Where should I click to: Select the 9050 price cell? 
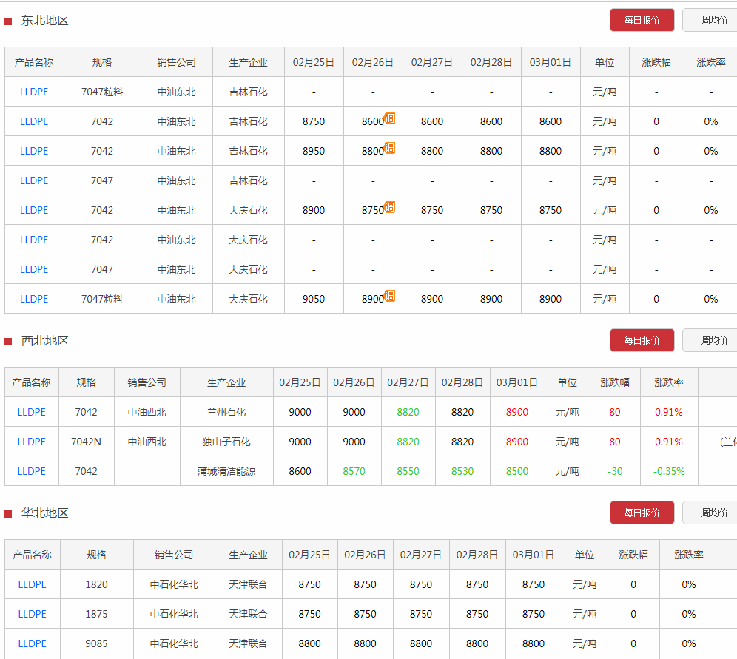coord(314,300)
